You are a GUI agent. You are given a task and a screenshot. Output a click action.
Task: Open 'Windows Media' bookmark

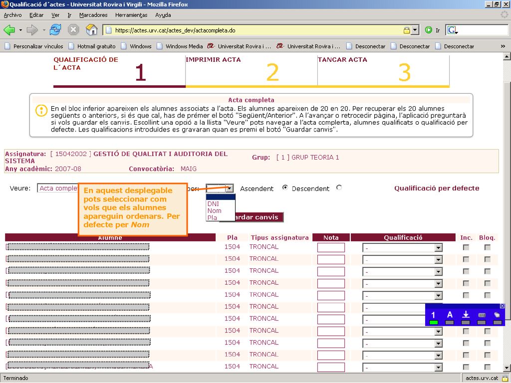click(x=180, y=46)
